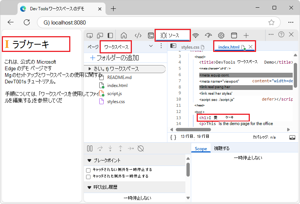
Task: Click the localhost:8080 address bar
Action: point(158,23)
